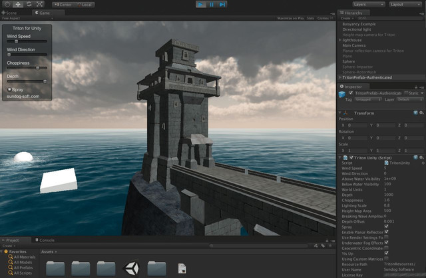The image size is (426, 278).
Task: Adjust the Choppiness slider handle
Action: tap(38, 68)
